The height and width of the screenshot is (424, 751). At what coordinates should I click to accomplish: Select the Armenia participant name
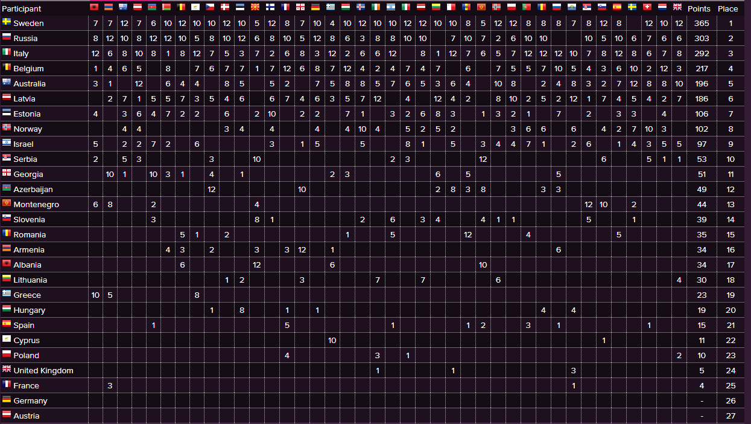[29, 249]
